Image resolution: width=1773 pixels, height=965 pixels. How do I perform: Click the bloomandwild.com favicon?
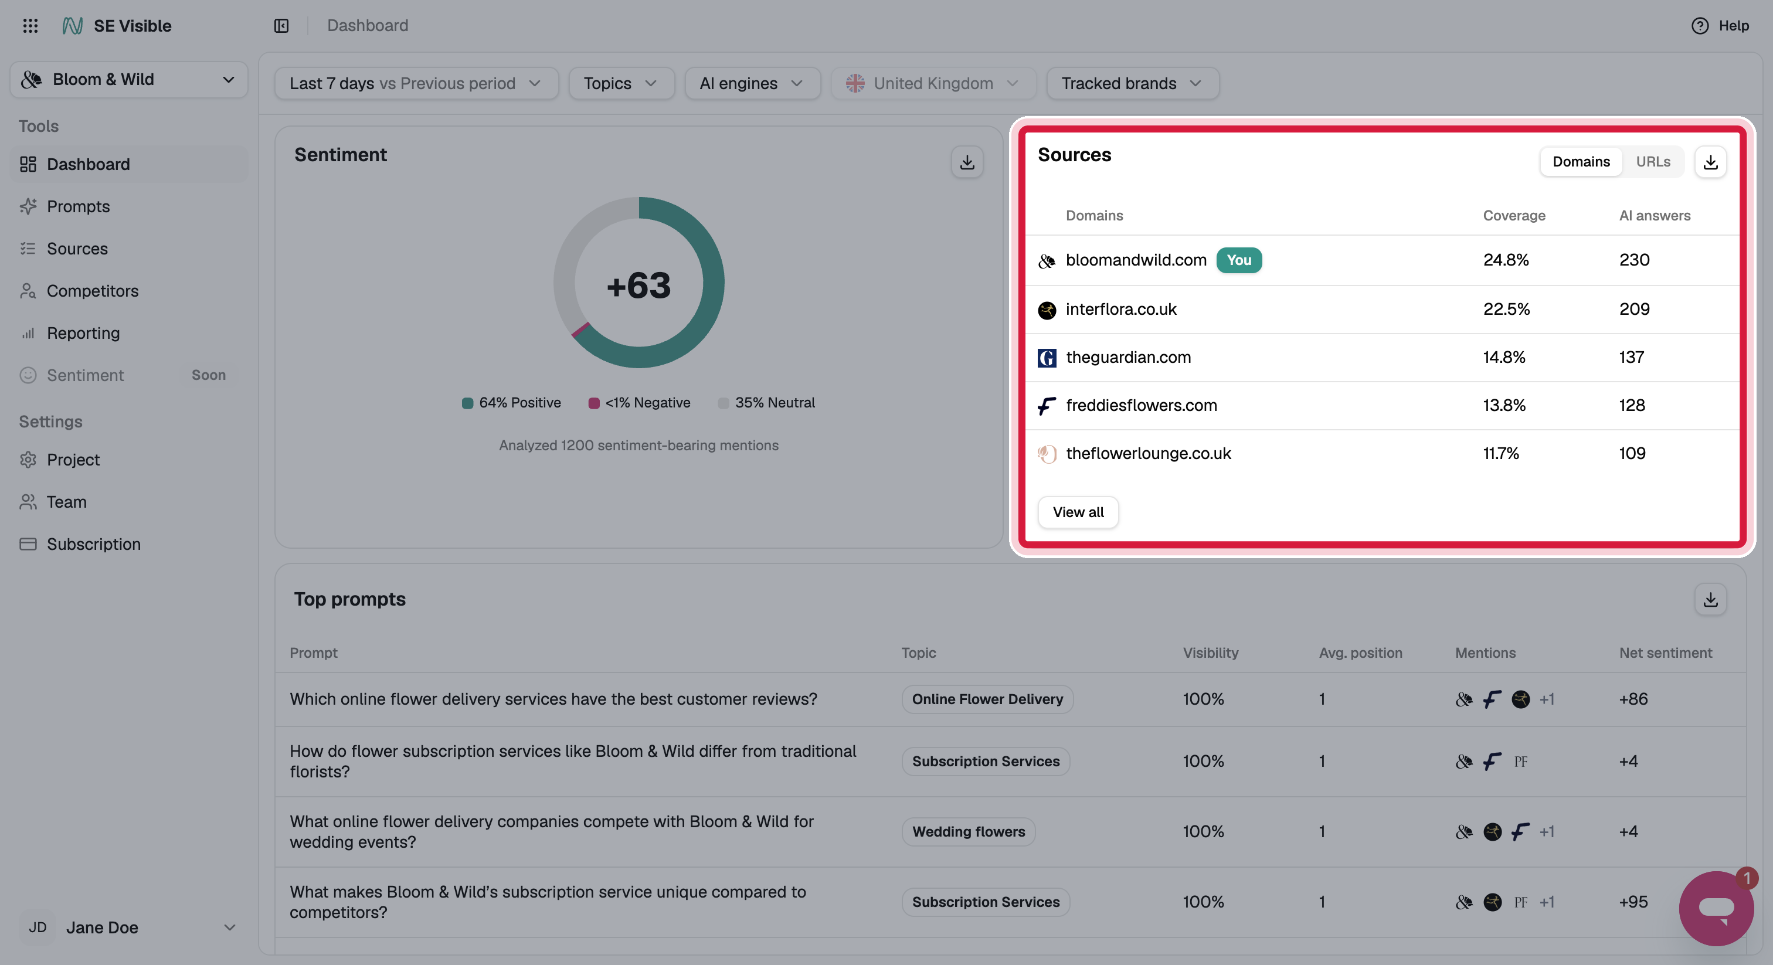pyautogui.click(x=1047, y=261)
